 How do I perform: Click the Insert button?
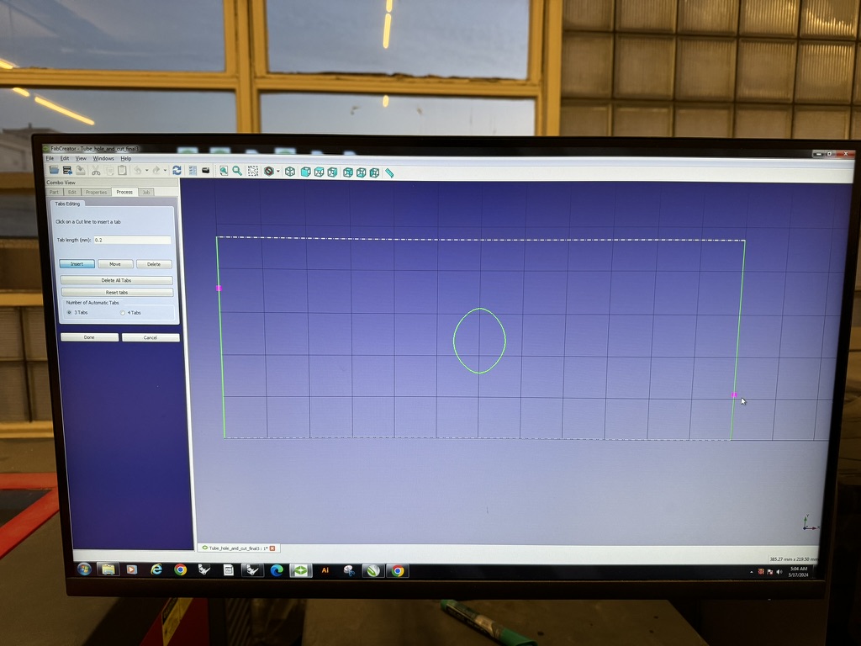pos(77,263)
